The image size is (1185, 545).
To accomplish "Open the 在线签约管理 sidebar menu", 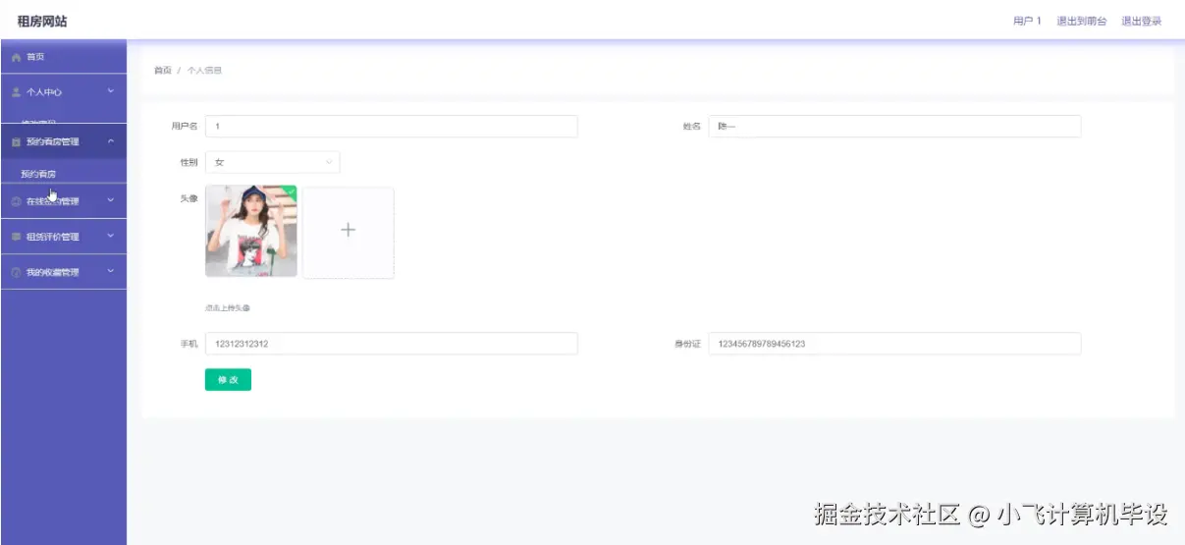I will click(63, 201).
